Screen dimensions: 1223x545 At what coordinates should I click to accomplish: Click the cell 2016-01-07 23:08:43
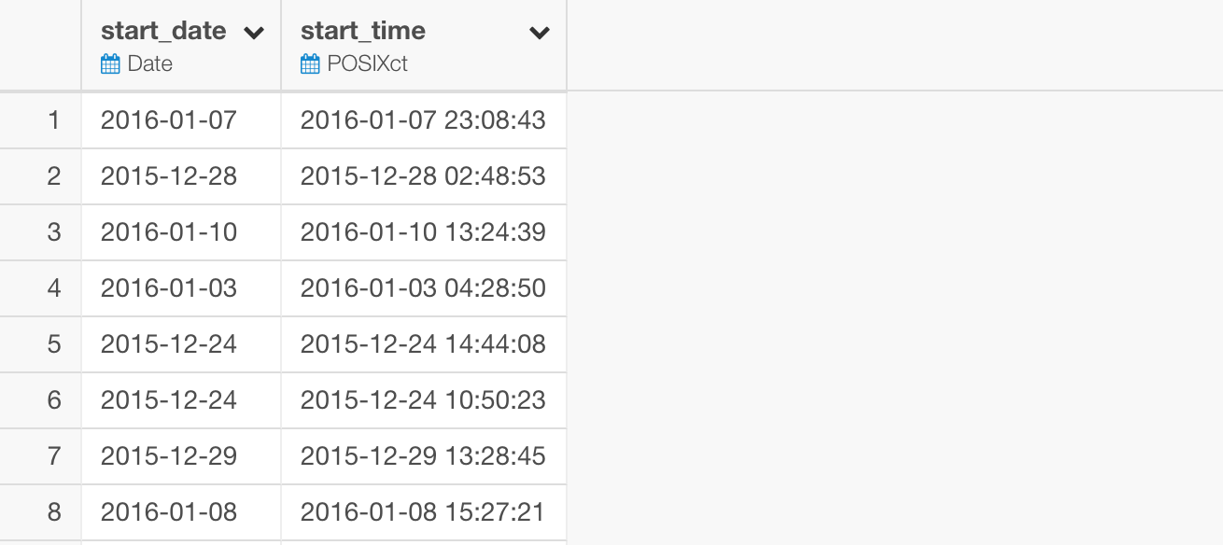click(x=424, y=120)
